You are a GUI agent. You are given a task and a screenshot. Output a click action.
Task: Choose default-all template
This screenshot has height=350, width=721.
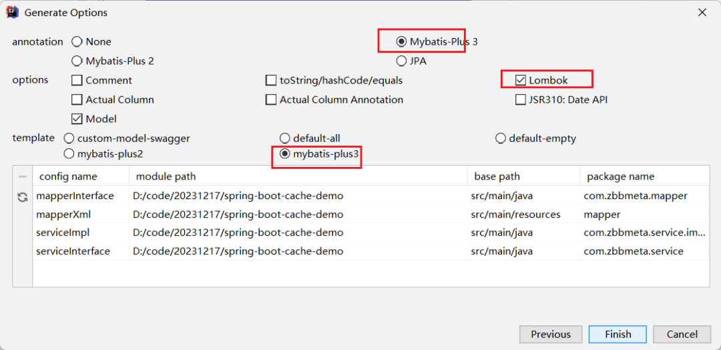pos(310,138)
